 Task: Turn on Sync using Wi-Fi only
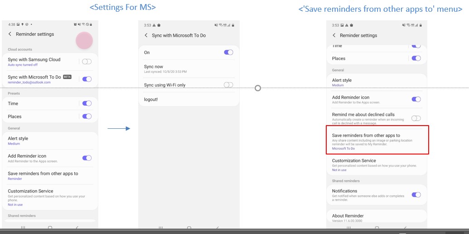click(x=228, y=85)
